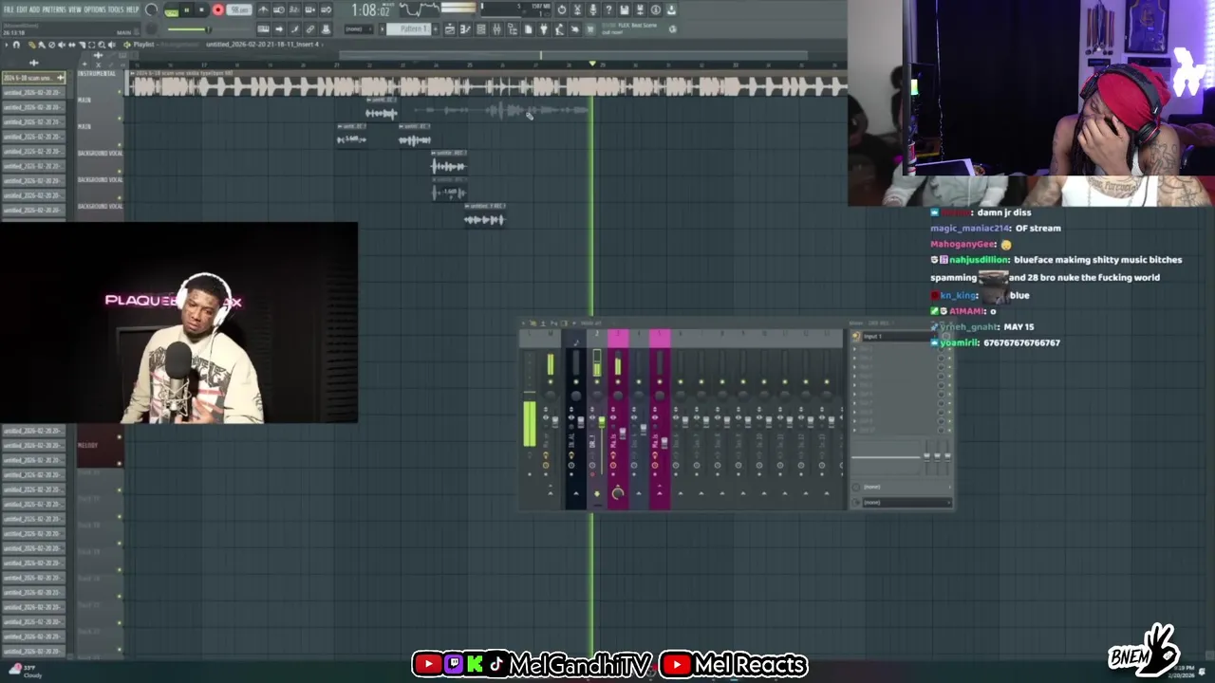The width and height of the screenshot is (1215, 683).
Task: Select the playlist slip tool arrows icon
Action: pos(72,45)
